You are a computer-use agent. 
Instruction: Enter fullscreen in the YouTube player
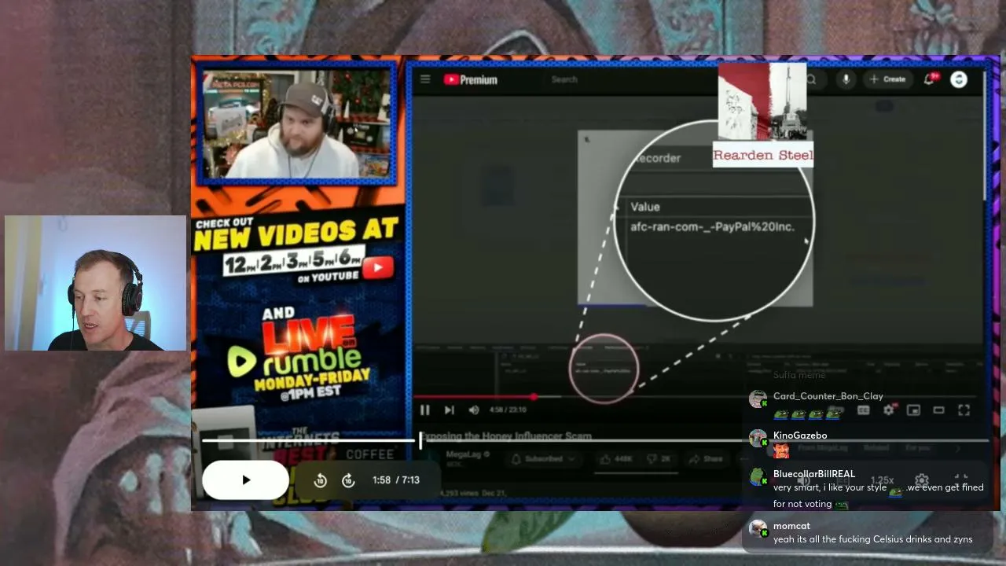coord(964,410)
